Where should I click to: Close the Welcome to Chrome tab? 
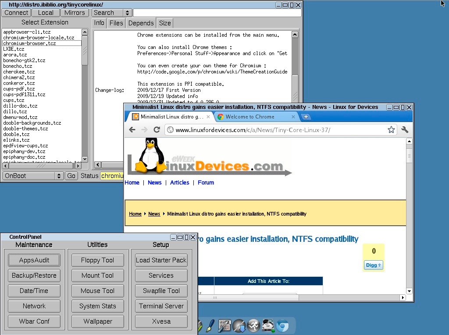293,117
